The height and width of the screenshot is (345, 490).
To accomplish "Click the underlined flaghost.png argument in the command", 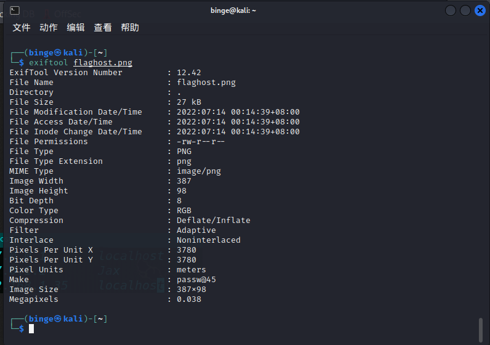I will point(103,63).
